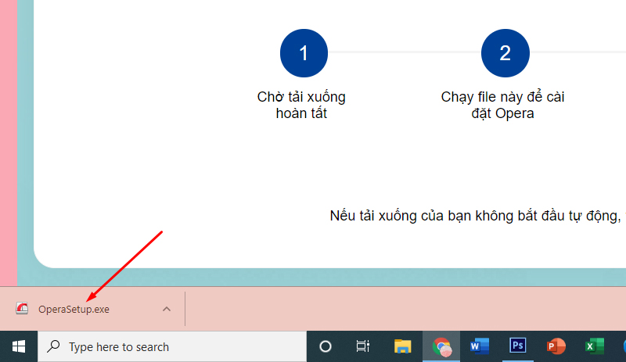Image resolution: width=626 pixels, height=362 pixels.
Task: Select the "Chờ tải xuống hoàn tất" label
Action: [301, 106]
